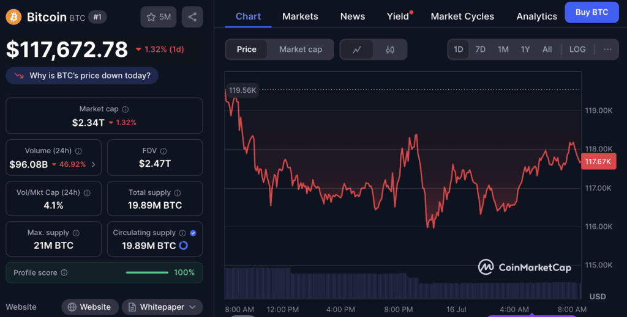Click the Buy BTC button
The height and width of the screenshot is (317, 627).
coord(591,12)
